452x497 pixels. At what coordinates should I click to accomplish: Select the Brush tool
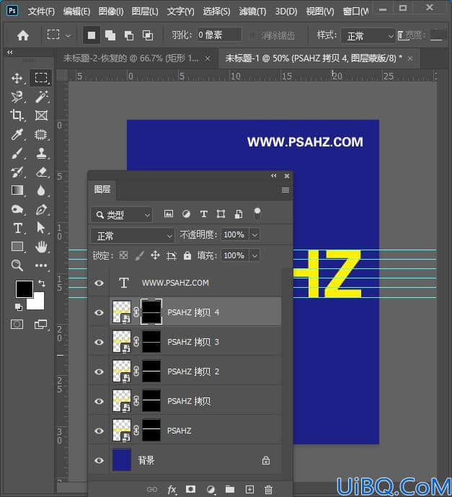[17, 154]
